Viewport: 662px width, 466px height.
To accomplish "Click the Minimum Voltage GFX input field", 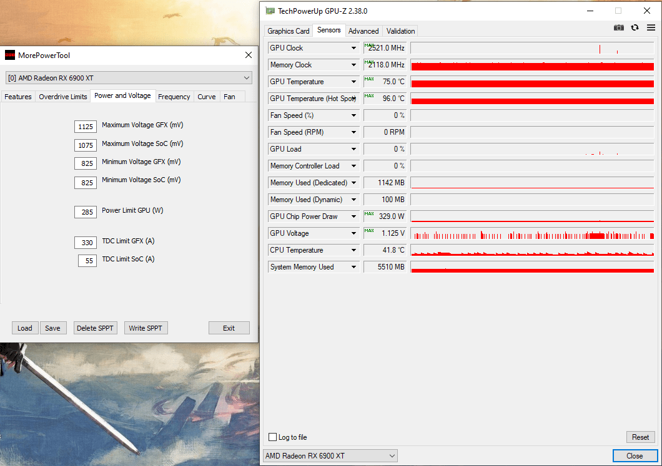I will click(86, 163).
